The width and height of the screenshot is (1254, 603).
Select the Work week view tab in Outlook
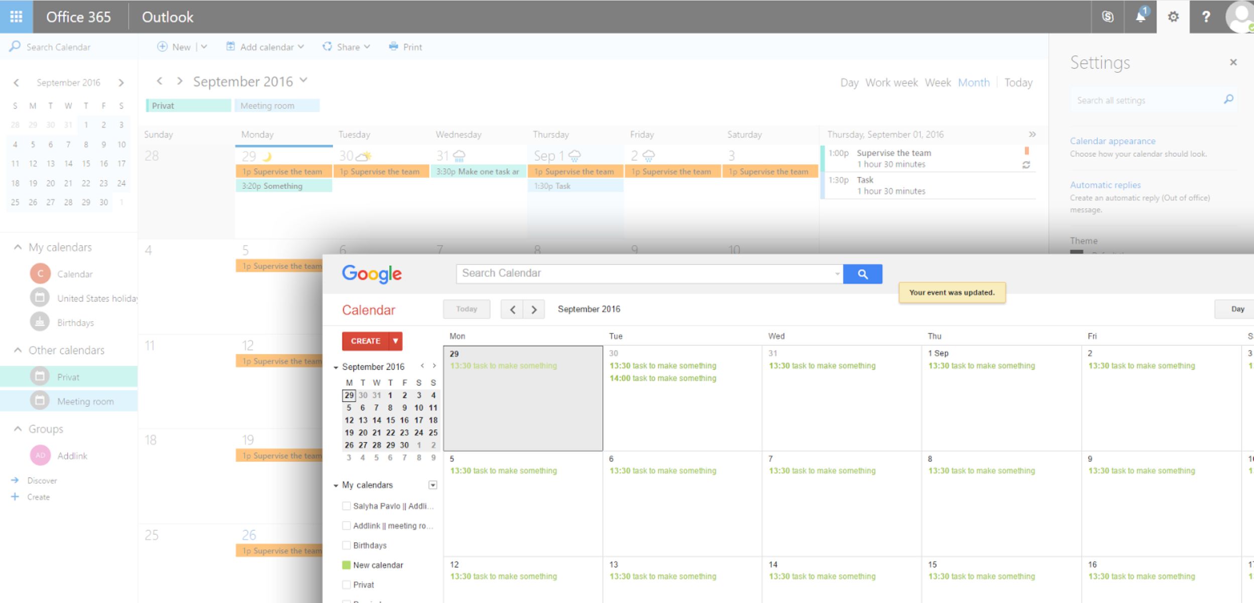[890, 81]
